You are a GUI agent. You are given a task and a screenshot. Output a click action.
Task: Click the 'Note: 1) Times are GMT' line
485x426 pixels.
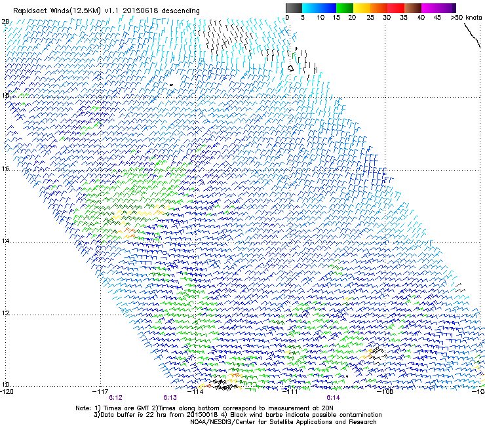pyautogui.click(x=204, y=408)
